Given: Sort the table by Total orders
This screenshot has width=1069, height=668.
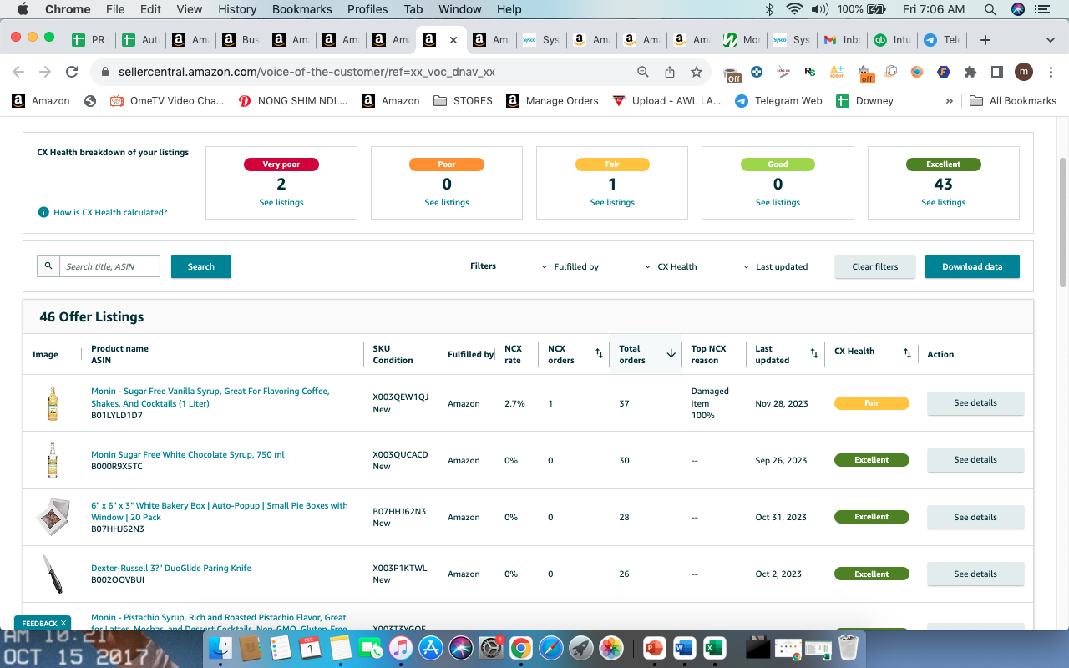Looking at the screenshot, I should point(671,354).
